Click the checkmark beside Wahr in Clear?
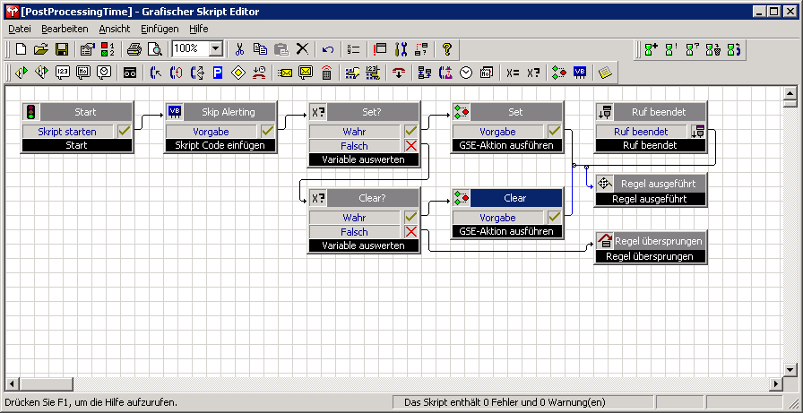The image size is (803, 413). pyautogui.click(x=410, y=218)
